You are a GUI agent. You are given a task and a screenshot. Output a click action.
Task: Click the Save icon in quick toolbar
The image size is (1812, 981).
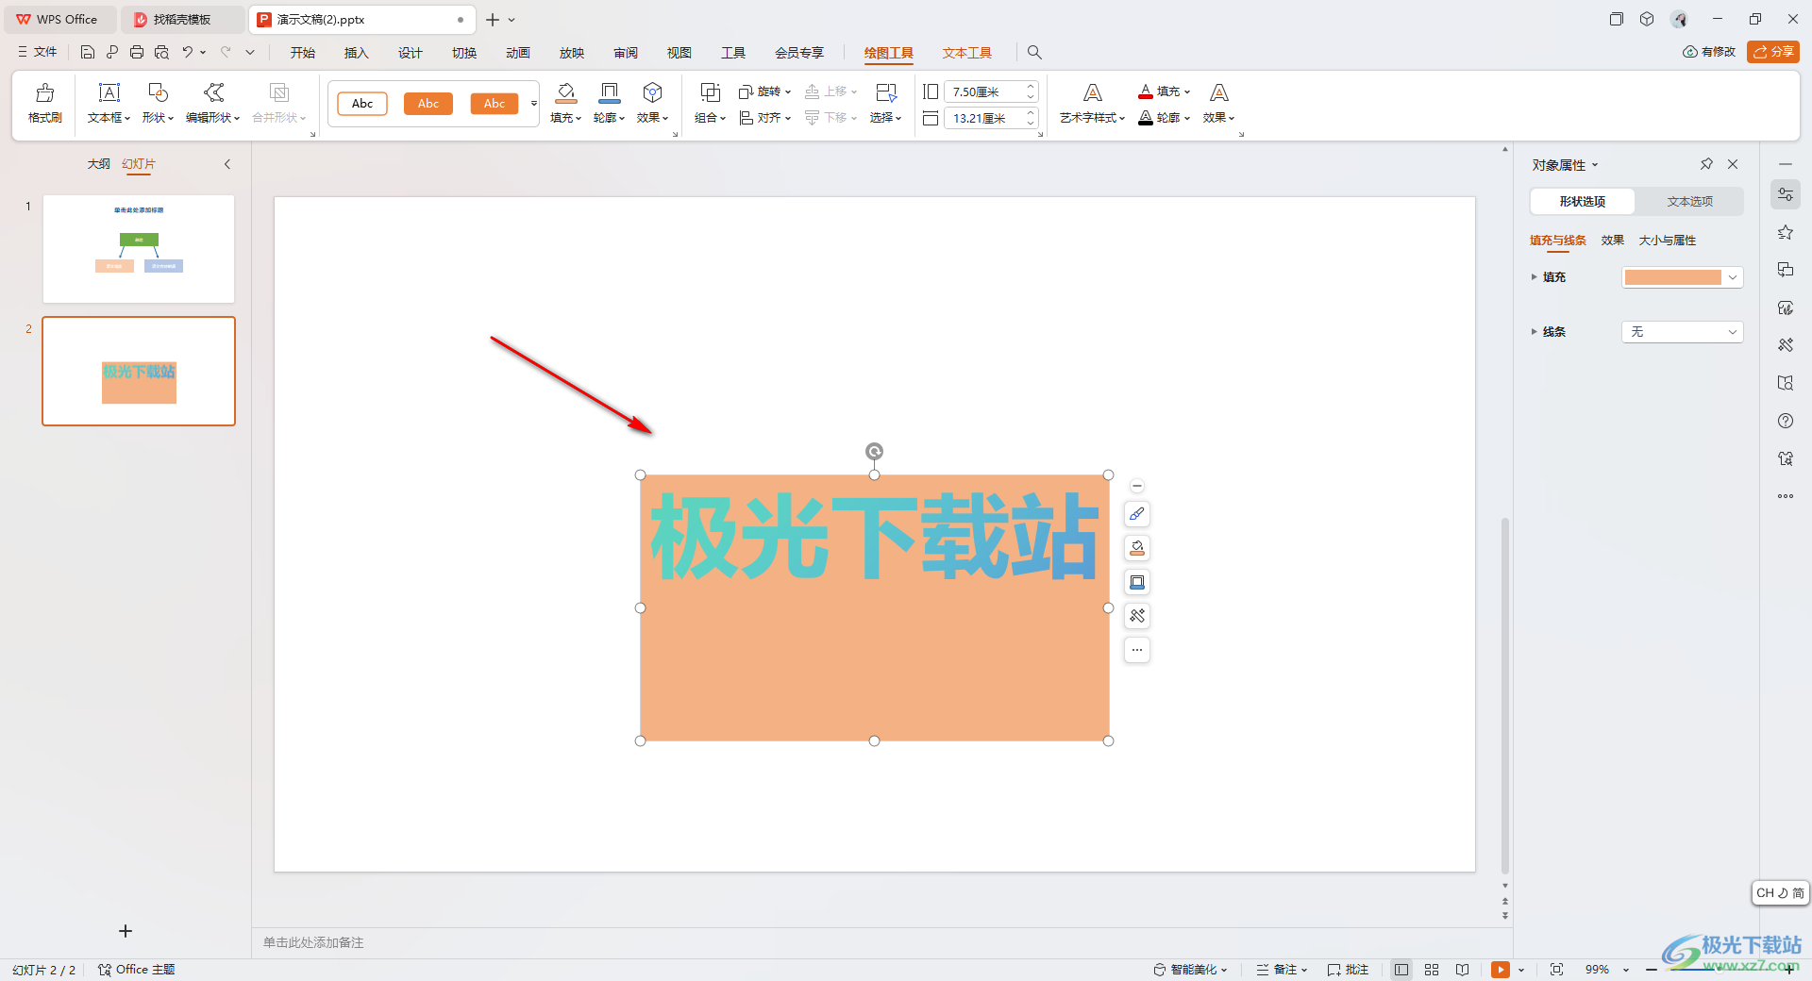87,53
